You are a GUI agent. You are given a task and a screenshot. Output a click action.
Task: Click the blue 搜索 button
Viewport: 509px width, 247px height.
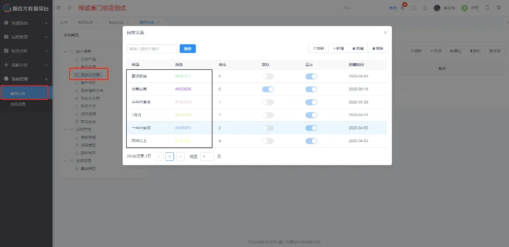pyautogui.click(x=188, y=48)
